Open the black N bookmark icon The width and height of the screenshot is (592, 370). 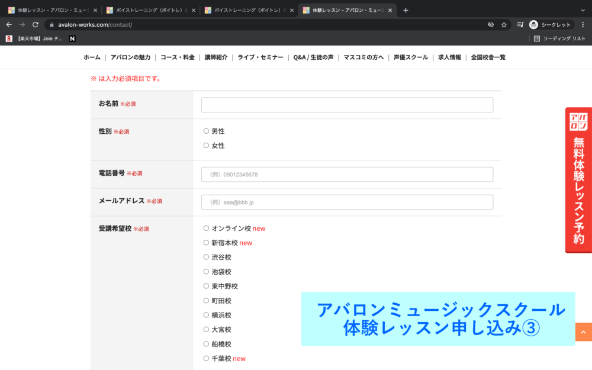pos(72,38)
